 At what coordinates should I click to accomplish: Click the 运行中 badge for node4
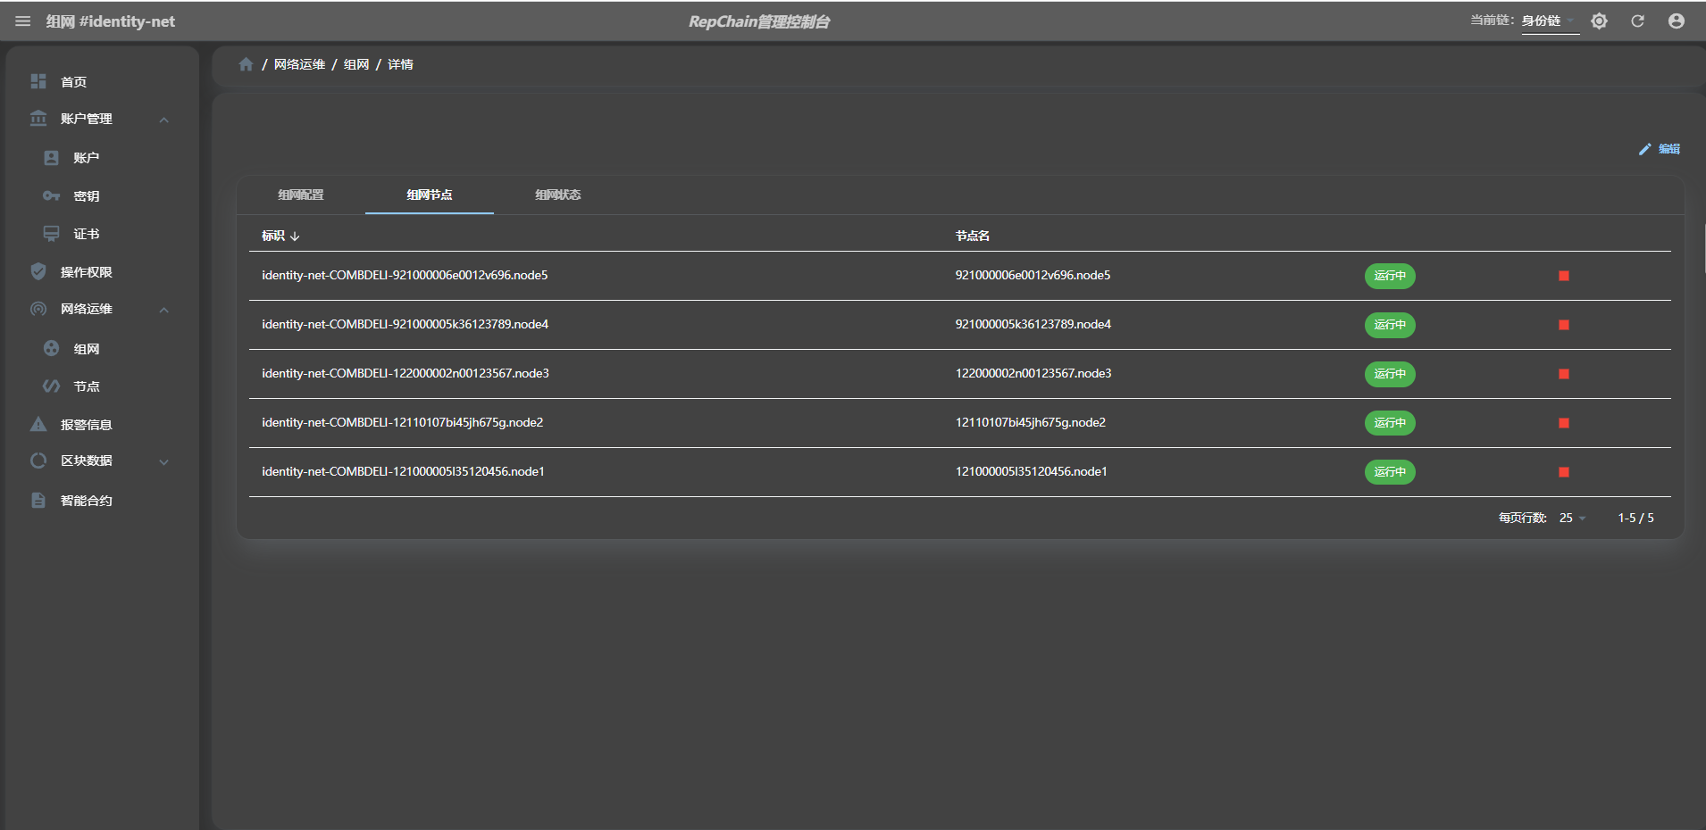(x=1390, y=325)
